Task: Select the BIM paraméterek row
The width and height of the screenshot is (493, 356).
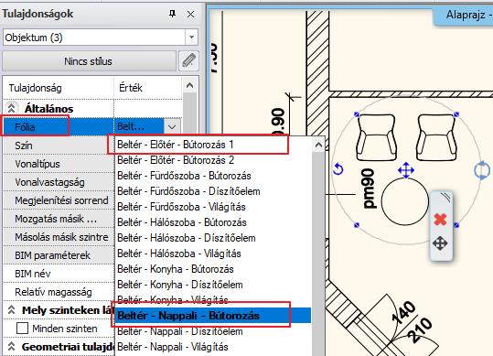Action: 59,255
